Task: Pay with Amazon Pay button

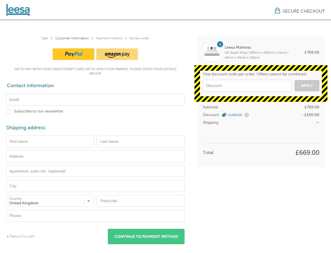Action: click(117, 54)
